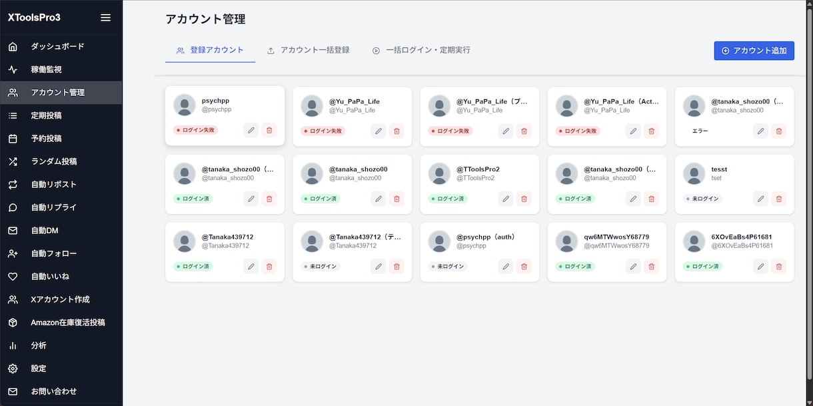Edit the account showing エラー status

[x=760, y=131]
